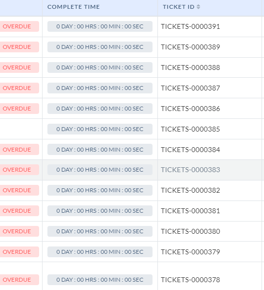Select ticket TICKETS-0000386
The width and height of the screenshot is (264, 290).
tap(190, 109)
